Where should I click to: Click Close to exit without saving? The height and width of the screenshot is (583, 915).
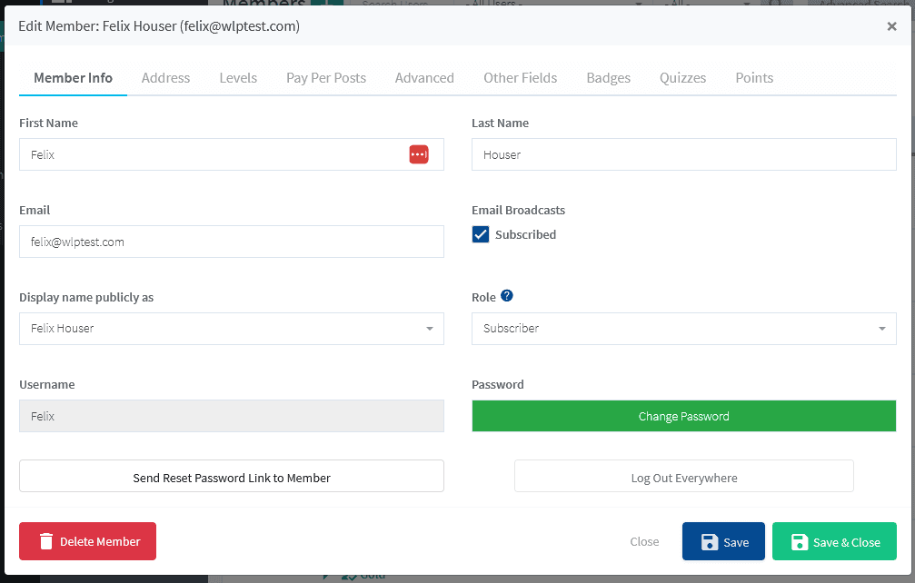pyautogui.click(x=644, y=540)
